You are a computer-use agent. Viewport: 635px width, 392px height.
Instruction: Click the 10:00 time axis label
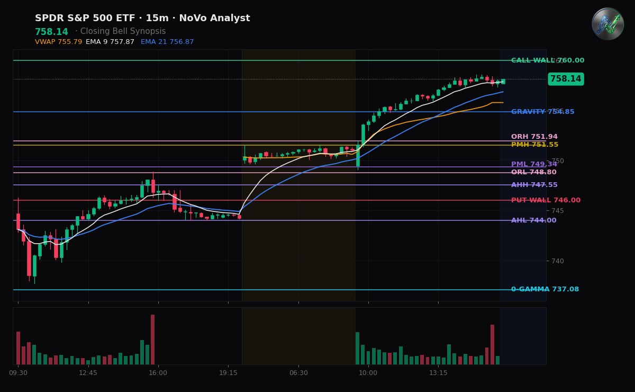[x=368, y=373]
